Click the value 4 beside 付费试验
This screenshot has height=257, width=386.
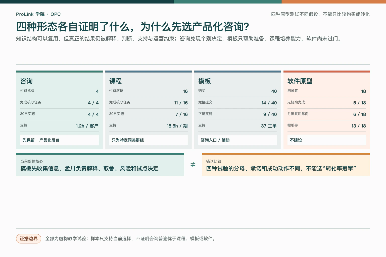click(x=97, y=91)
